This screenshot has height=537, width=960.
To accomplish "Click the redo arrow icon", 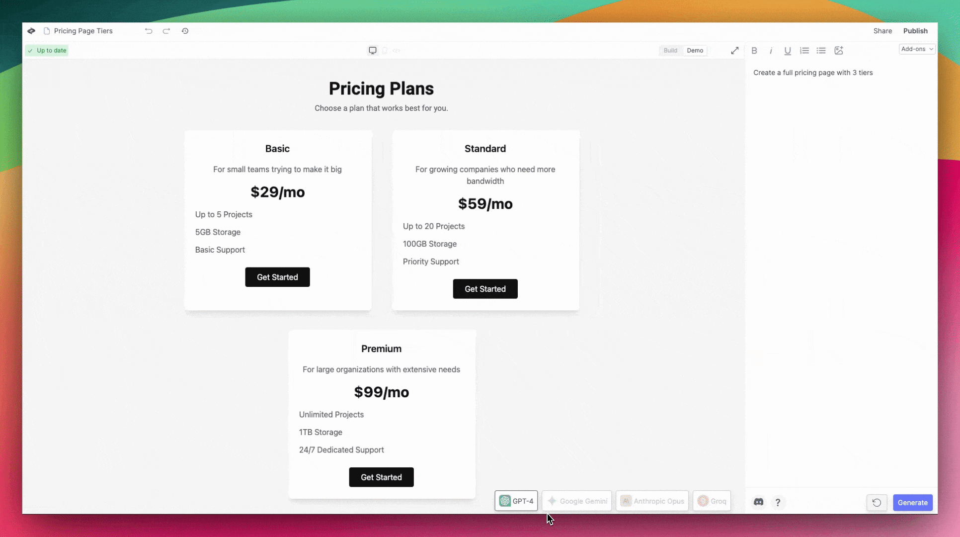I will click(x=166, y=31).
